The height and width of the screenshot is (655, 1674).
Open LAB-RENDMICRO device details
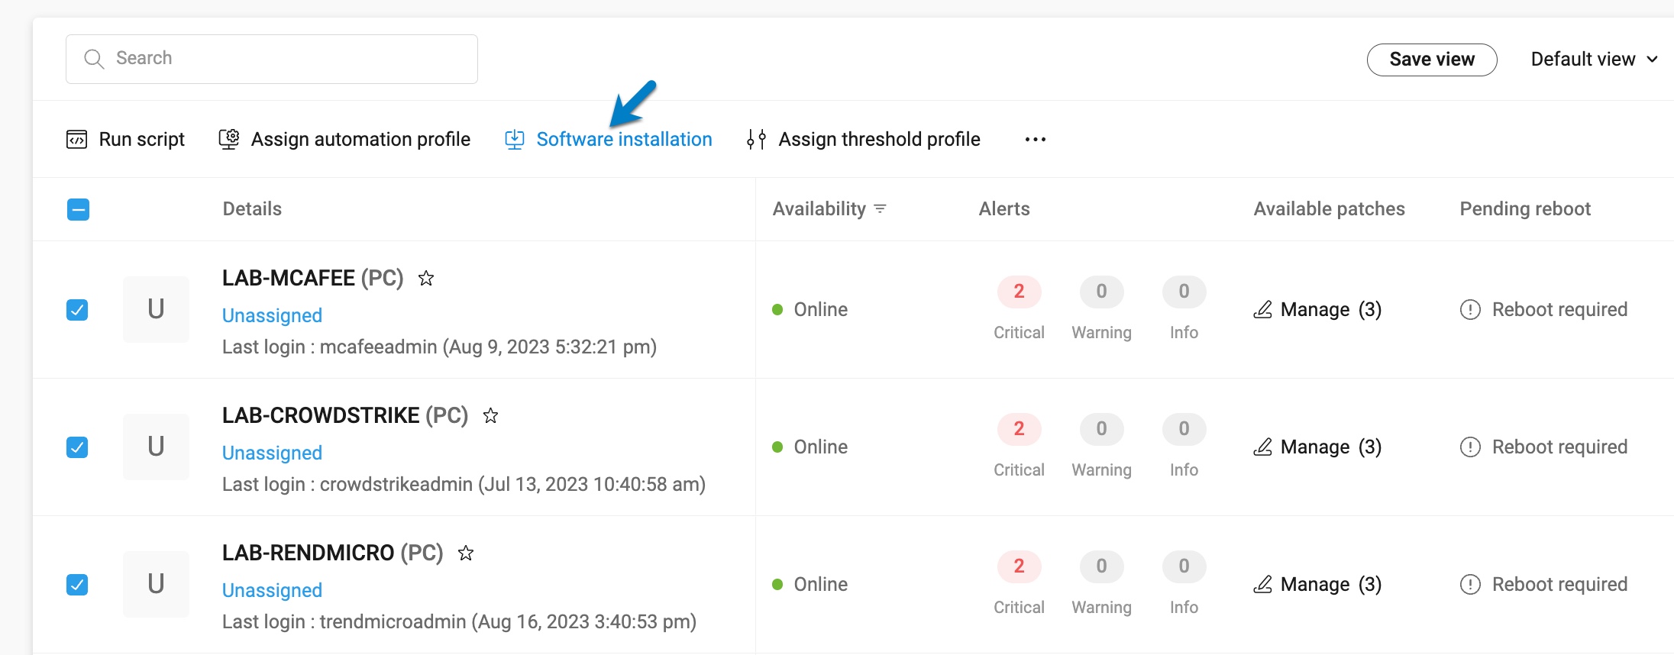click(332, 553)
